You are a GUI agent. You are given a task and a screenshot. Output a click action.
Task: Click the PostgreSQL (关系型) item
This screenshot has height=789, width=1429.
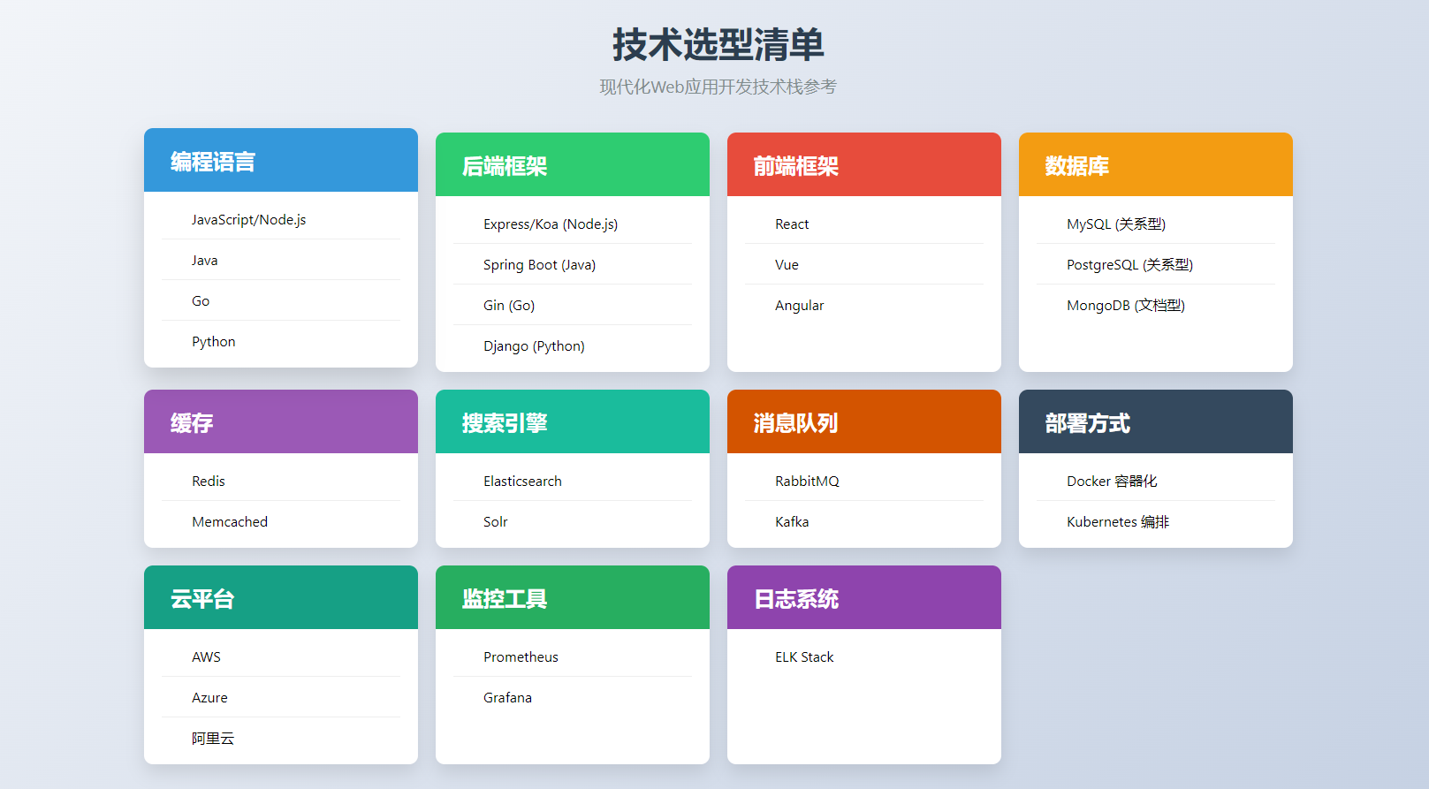(1156, 264)
